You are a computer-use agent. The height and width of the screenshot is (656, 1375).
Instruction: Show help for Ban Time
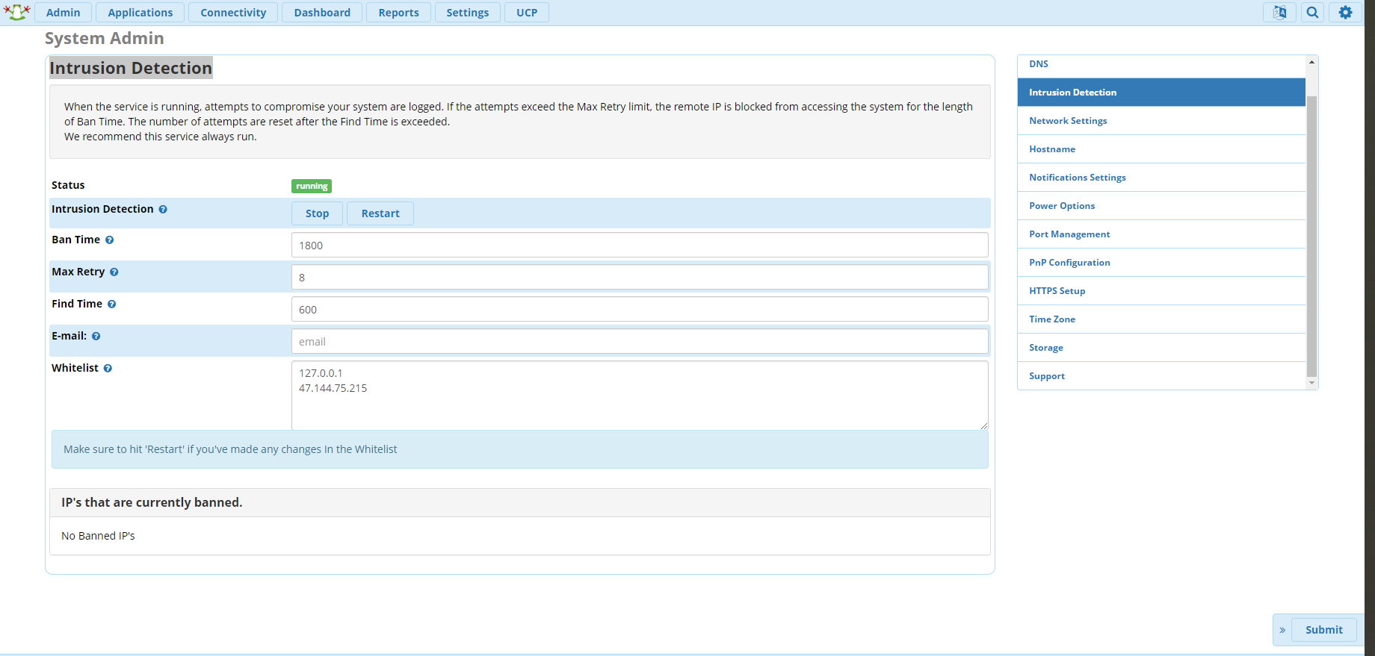109,240
